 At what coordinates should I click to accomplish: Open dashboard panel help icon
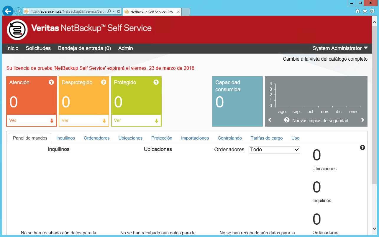[x=362, y=147]
